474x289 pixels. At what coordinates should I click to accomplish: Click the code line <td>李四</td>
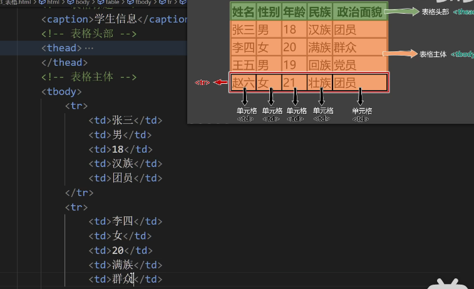(x=125, y=221)
